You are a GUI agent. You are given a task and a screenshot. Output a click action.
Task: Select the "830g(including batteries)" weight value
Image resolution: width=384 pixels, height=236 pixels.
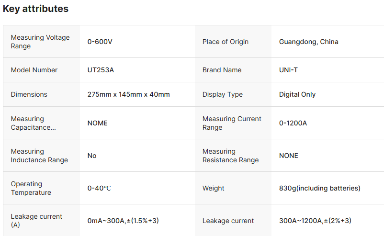(x=319, y=188)
